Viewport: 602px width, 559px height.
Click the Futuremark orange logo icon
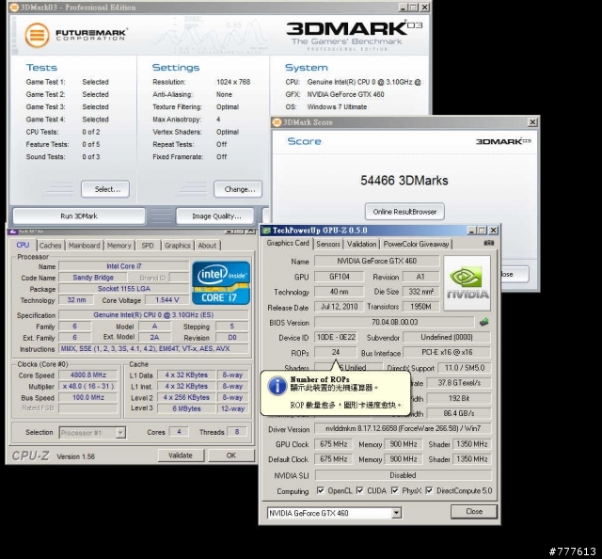point(37,35)
